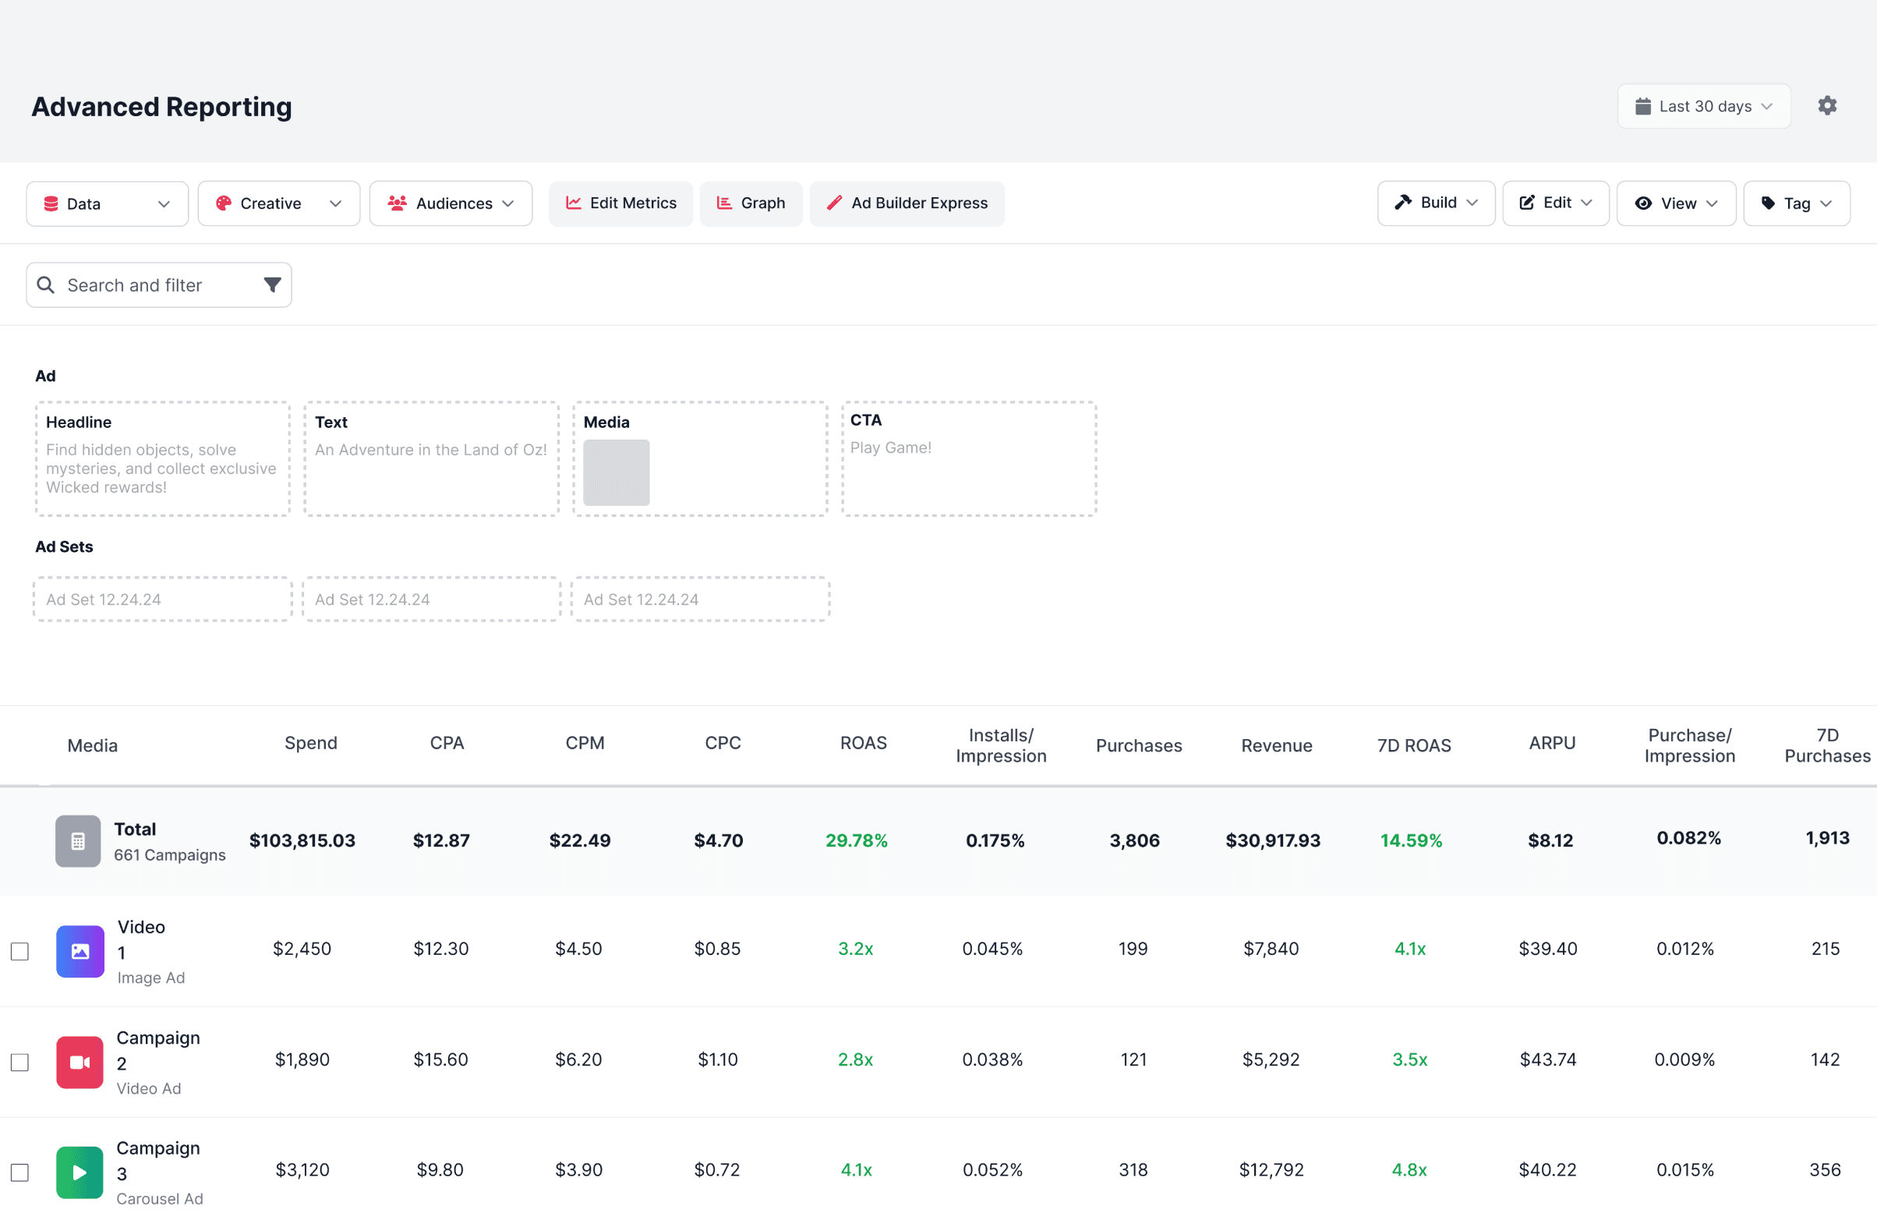Select the green Carousel Ad icon for Campaign 3
The height and width of the screenshot is (1213, 1877).
tap(79, 1172)
